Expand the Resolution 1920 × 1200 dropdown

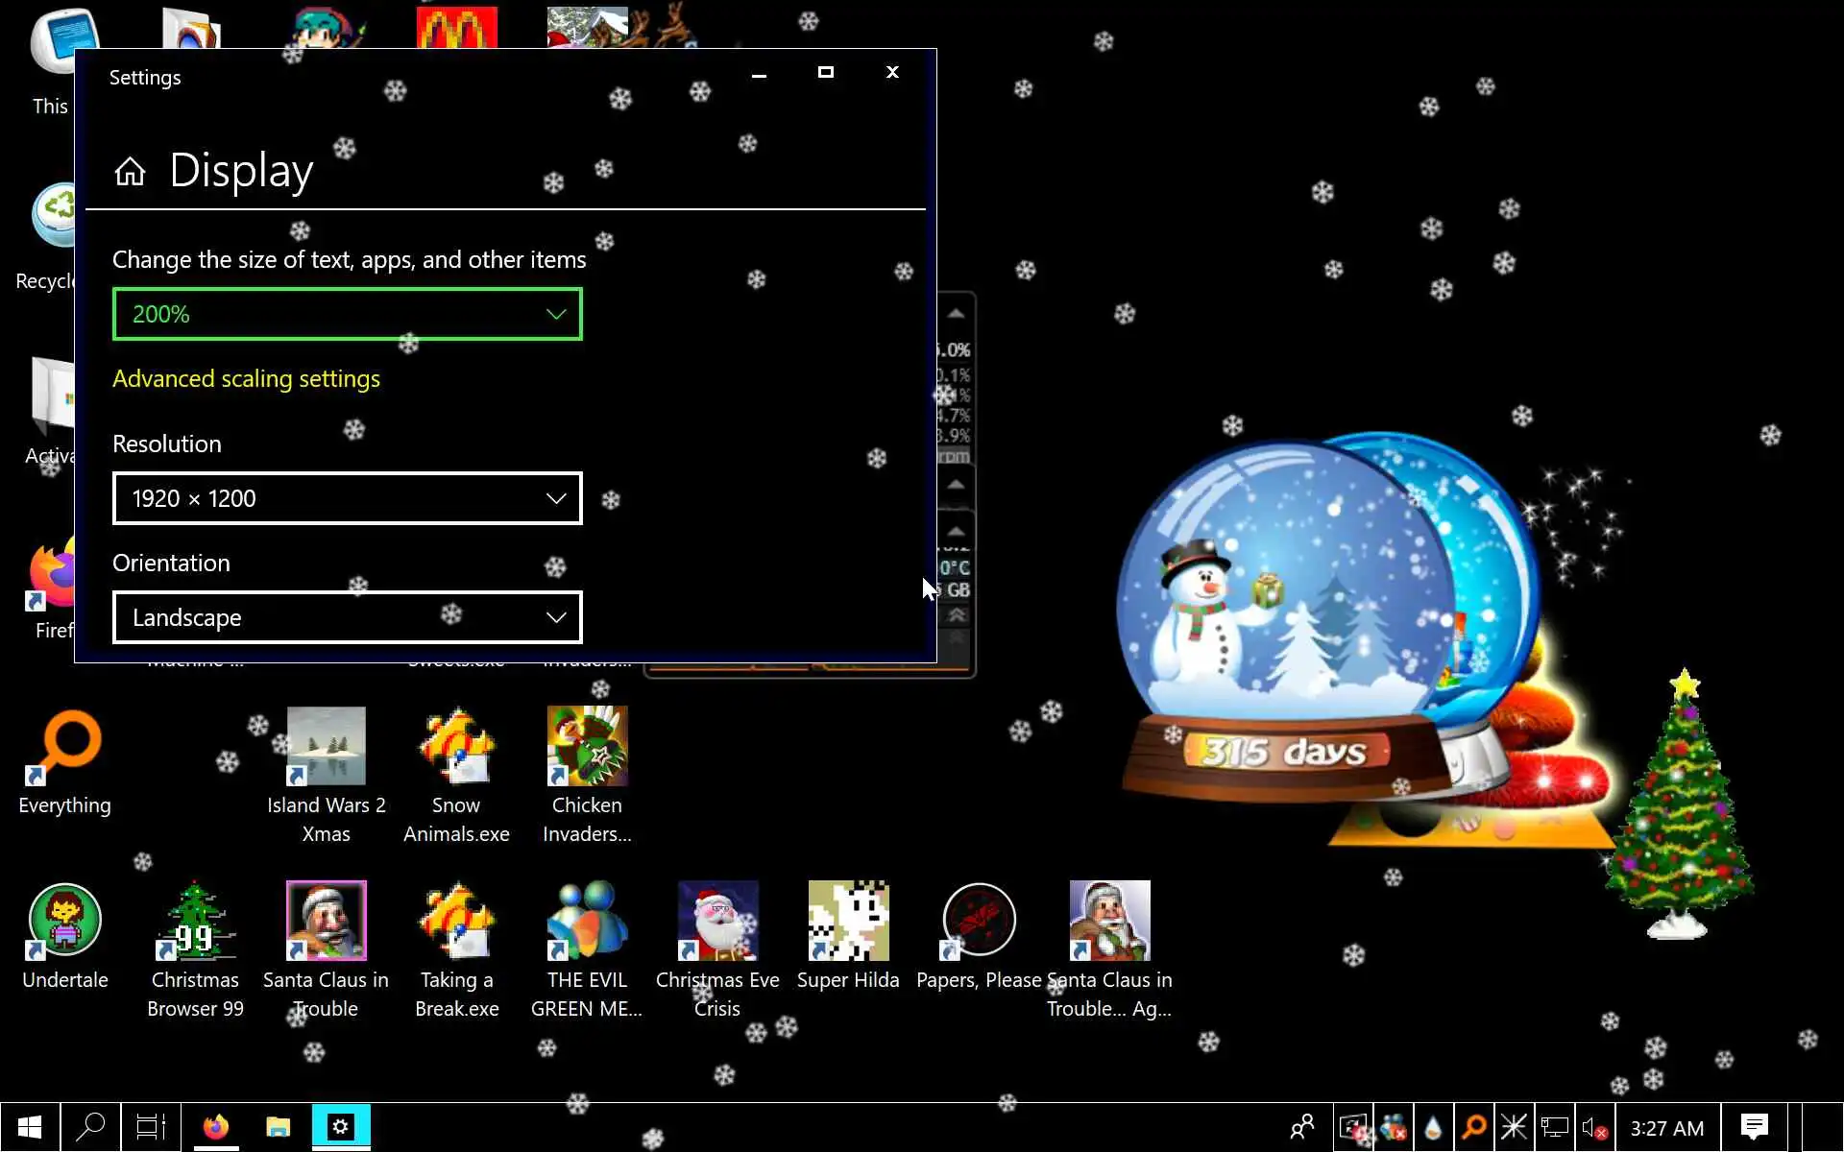click(347, 498)
